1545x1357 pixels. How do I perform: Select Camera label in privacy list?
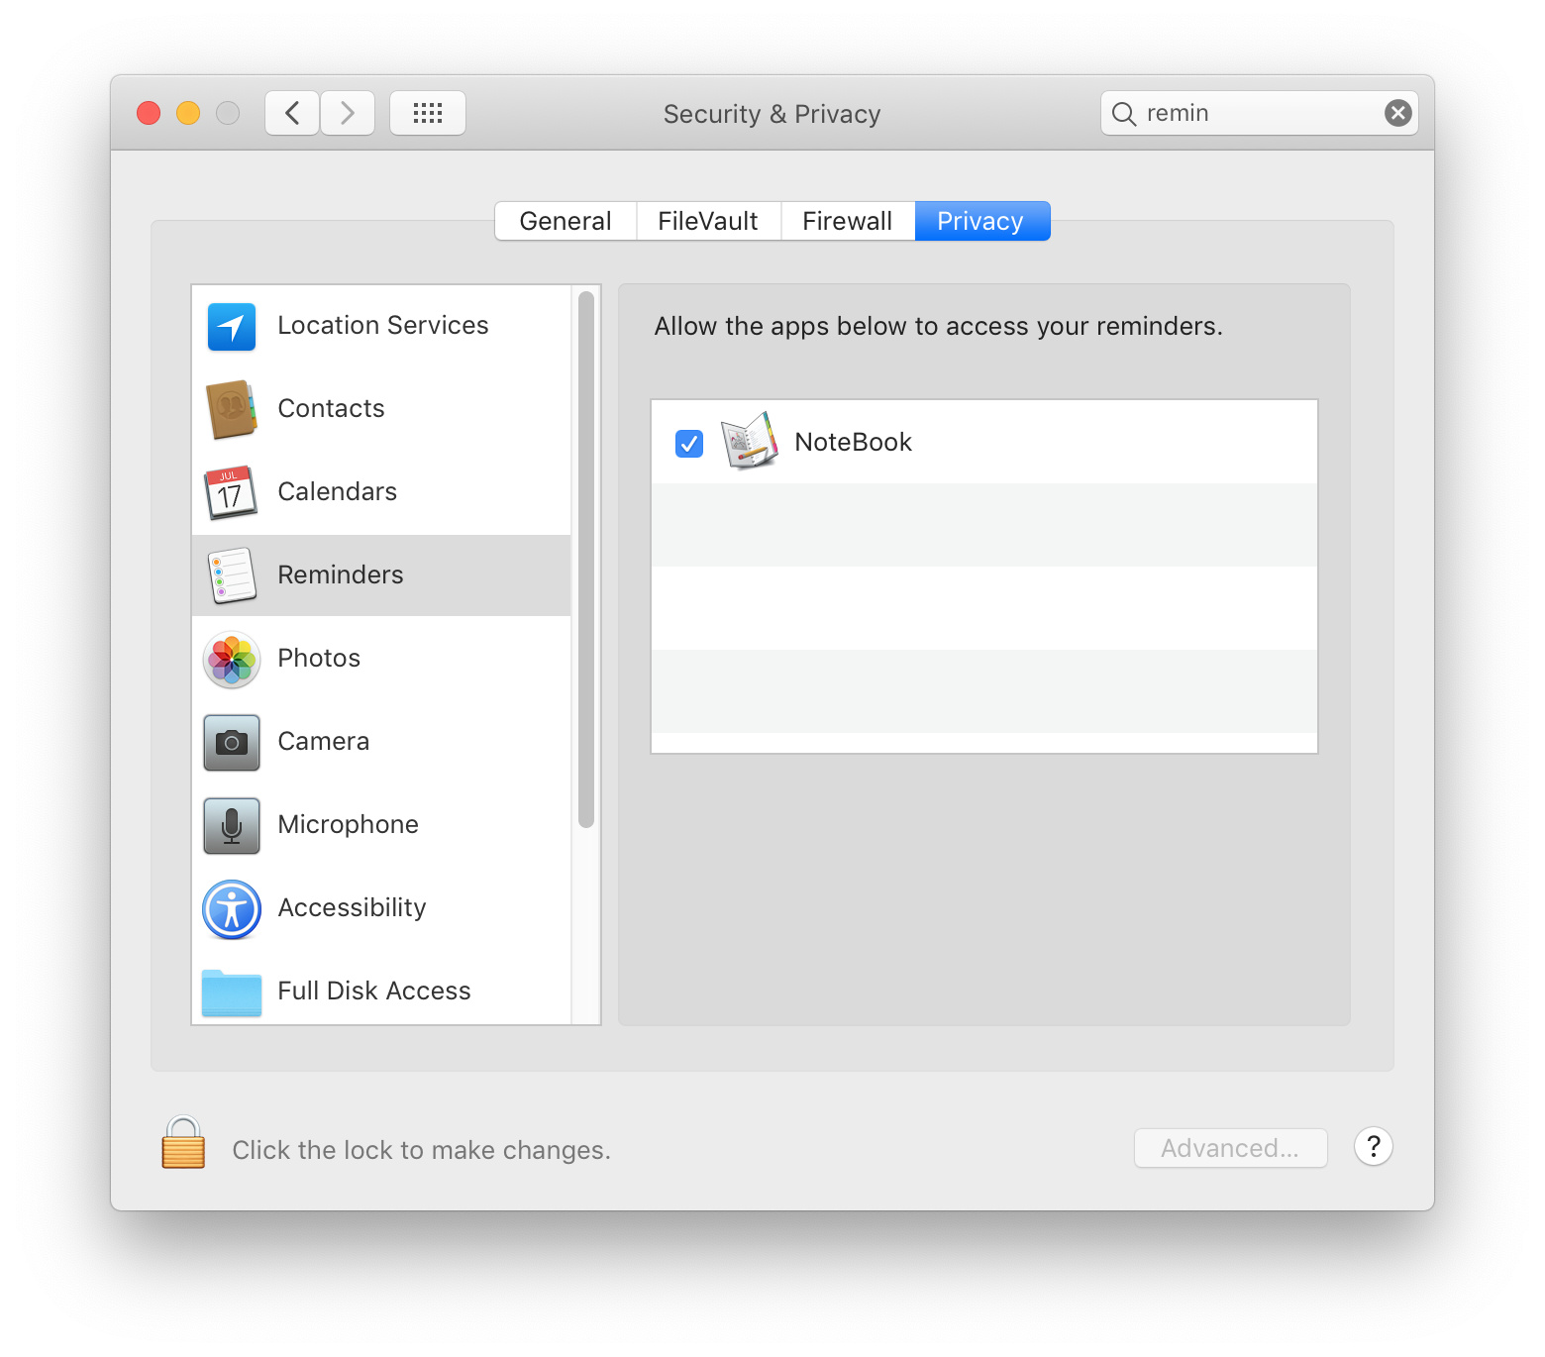pyautogui.click(x=324, y=742)
